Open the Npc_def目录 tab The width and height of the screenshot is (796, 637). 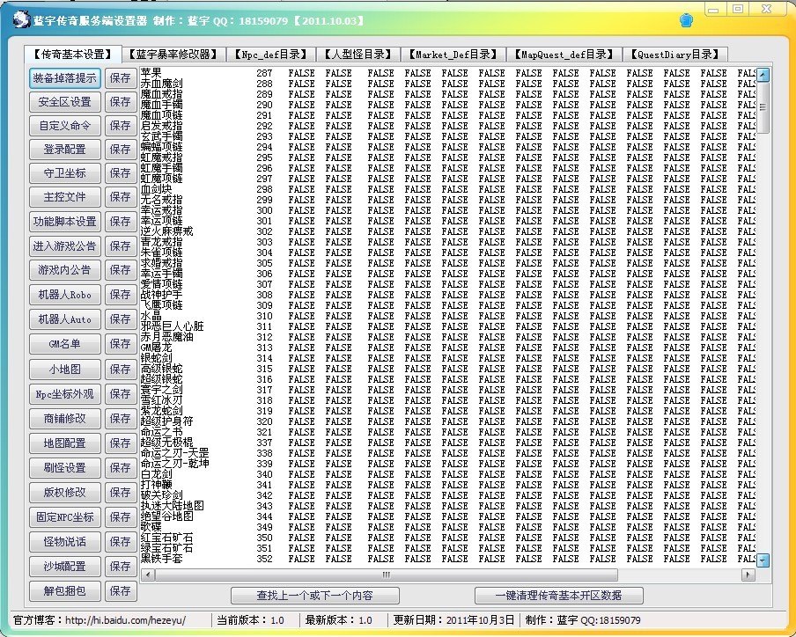coord(270,55)
